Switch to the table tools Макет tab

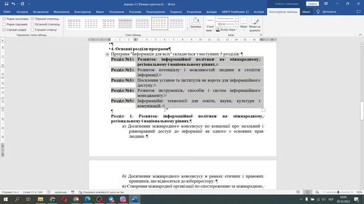click(x=307, y=11)
